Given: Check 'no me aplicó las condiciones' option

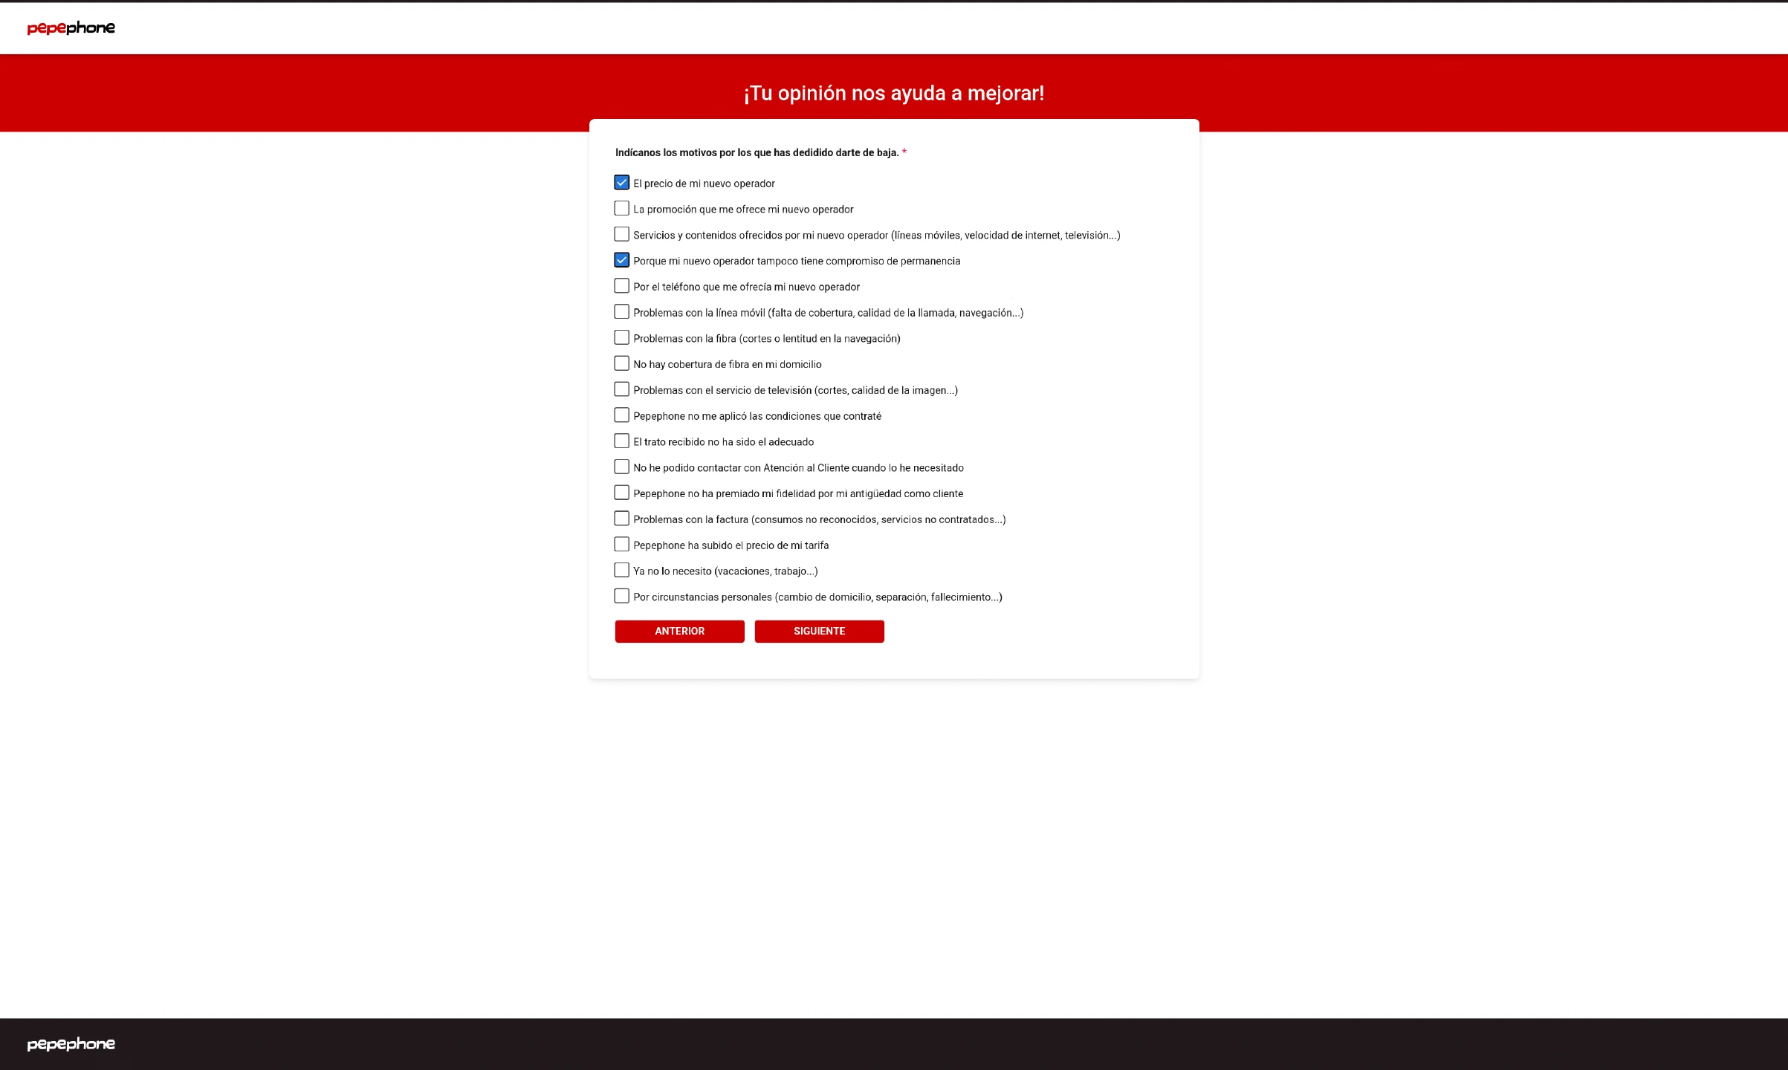Looking at the screenshot, I should [x=621, y=415].
